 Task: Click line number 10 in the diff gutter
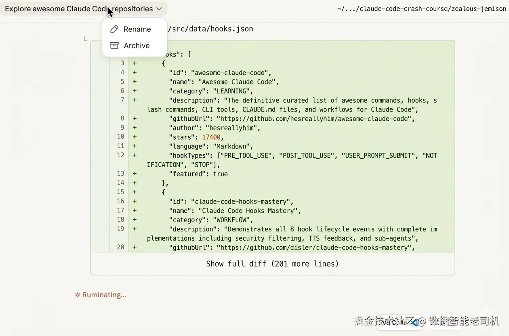coord(120,137)
